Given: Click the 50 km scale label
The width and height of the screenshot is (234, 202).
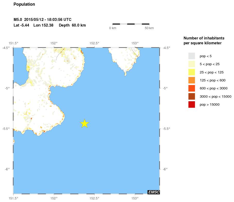Looking at the screenshot, I should click(x=149, y=28).
